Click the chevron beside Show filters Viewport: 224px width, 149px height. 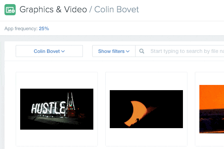(128, 51)
